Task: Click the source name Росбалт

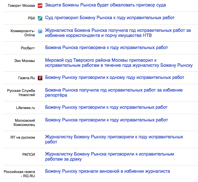Action: click(x=28, y=48)
